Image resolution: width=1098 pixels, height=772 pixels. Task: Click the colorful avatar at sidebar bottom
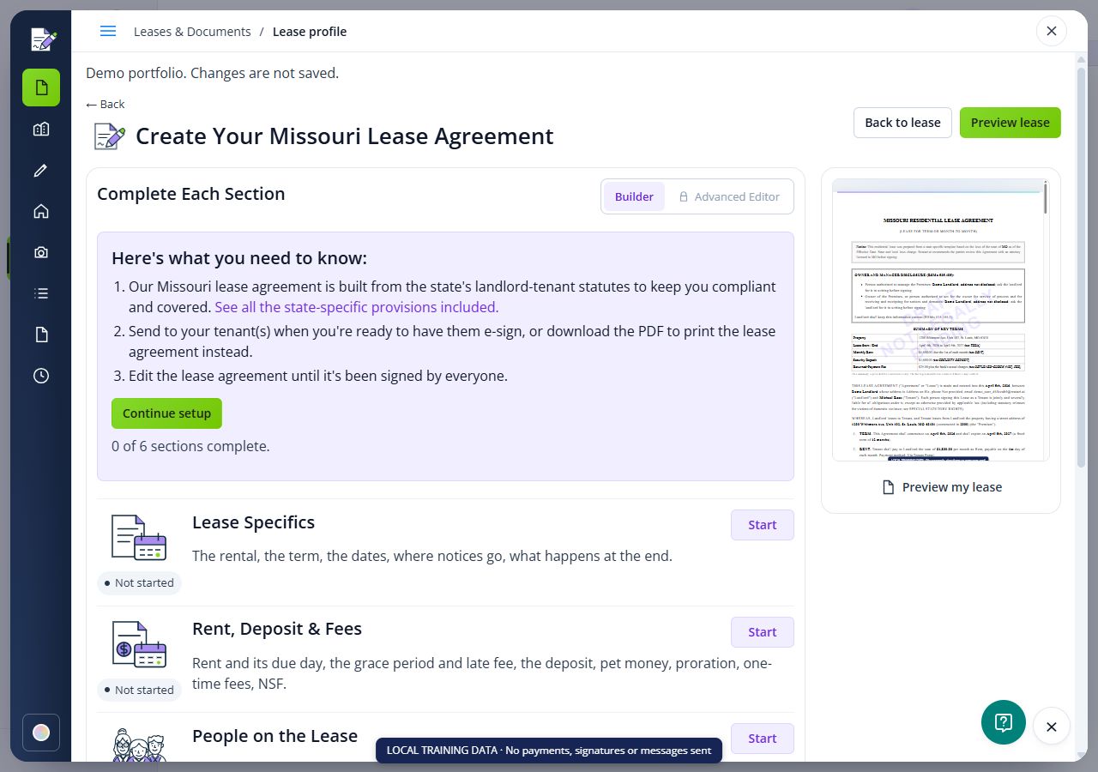[41, 733]
